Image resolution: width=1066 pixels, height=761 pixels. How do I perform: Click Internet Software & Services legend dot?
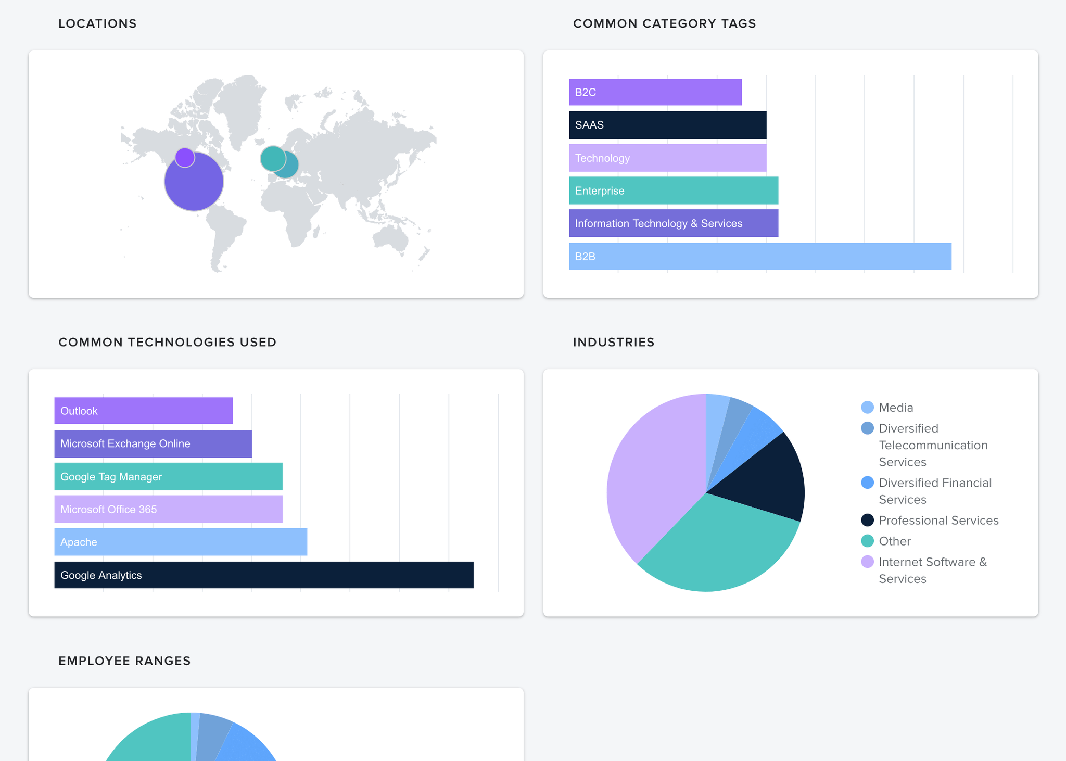pos(867,562)
